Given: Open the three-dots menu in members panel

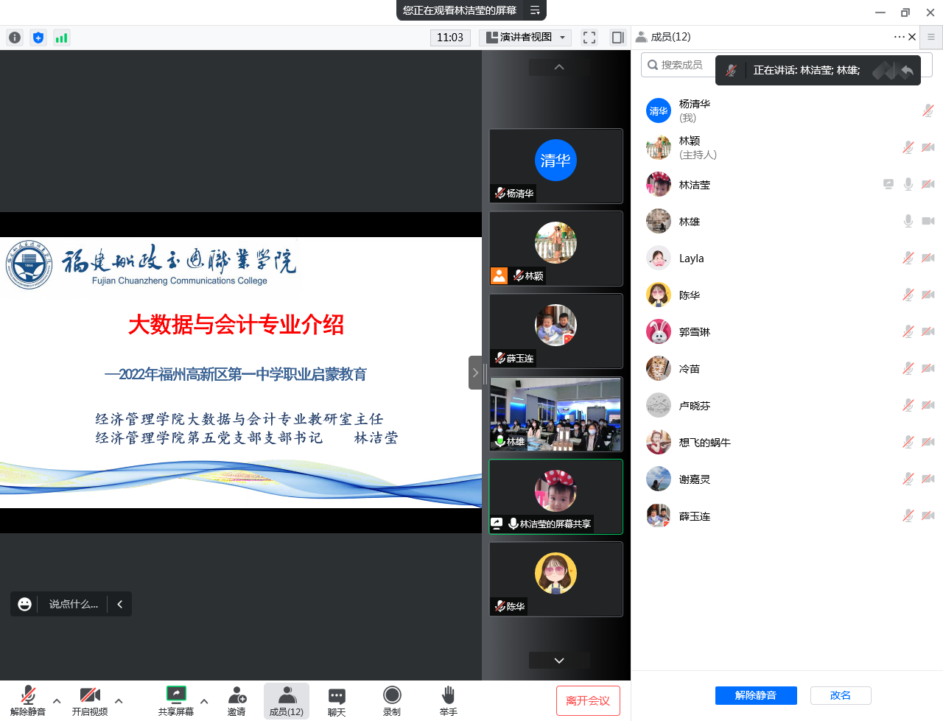Looking at the screenshot, I should 899,37.
